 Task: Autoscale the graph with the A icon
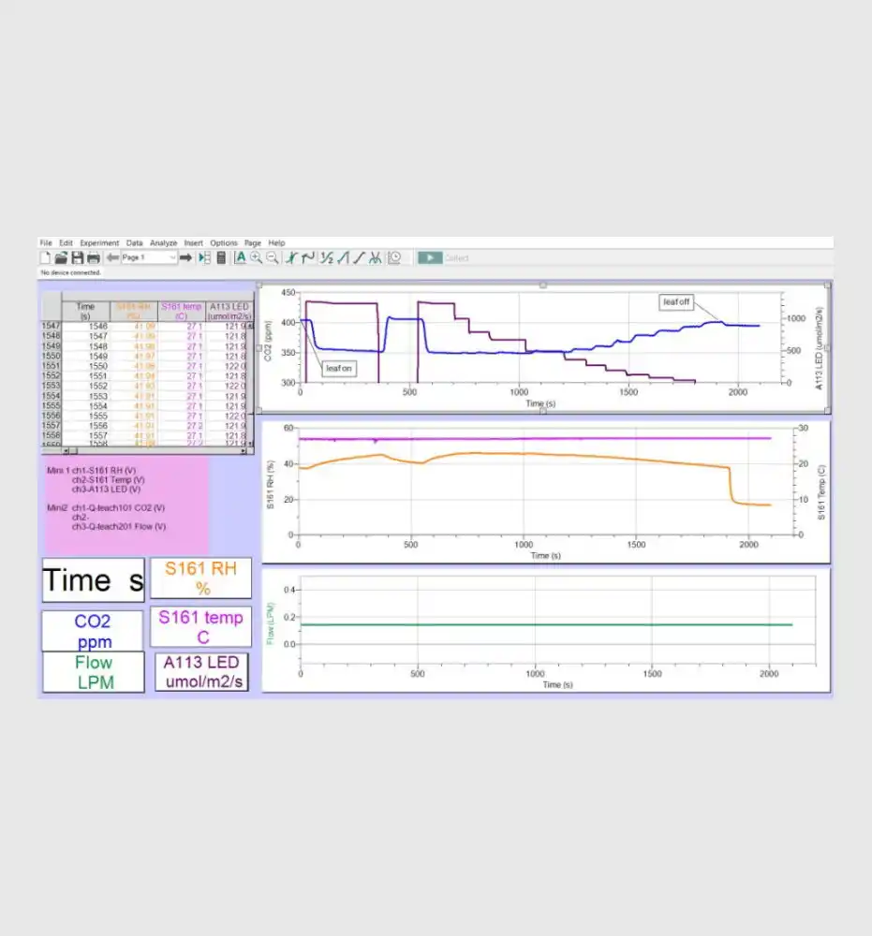click(241, 257)
